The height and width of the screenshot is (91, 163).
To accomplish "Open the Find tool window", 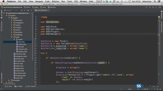I will (8, 86).
